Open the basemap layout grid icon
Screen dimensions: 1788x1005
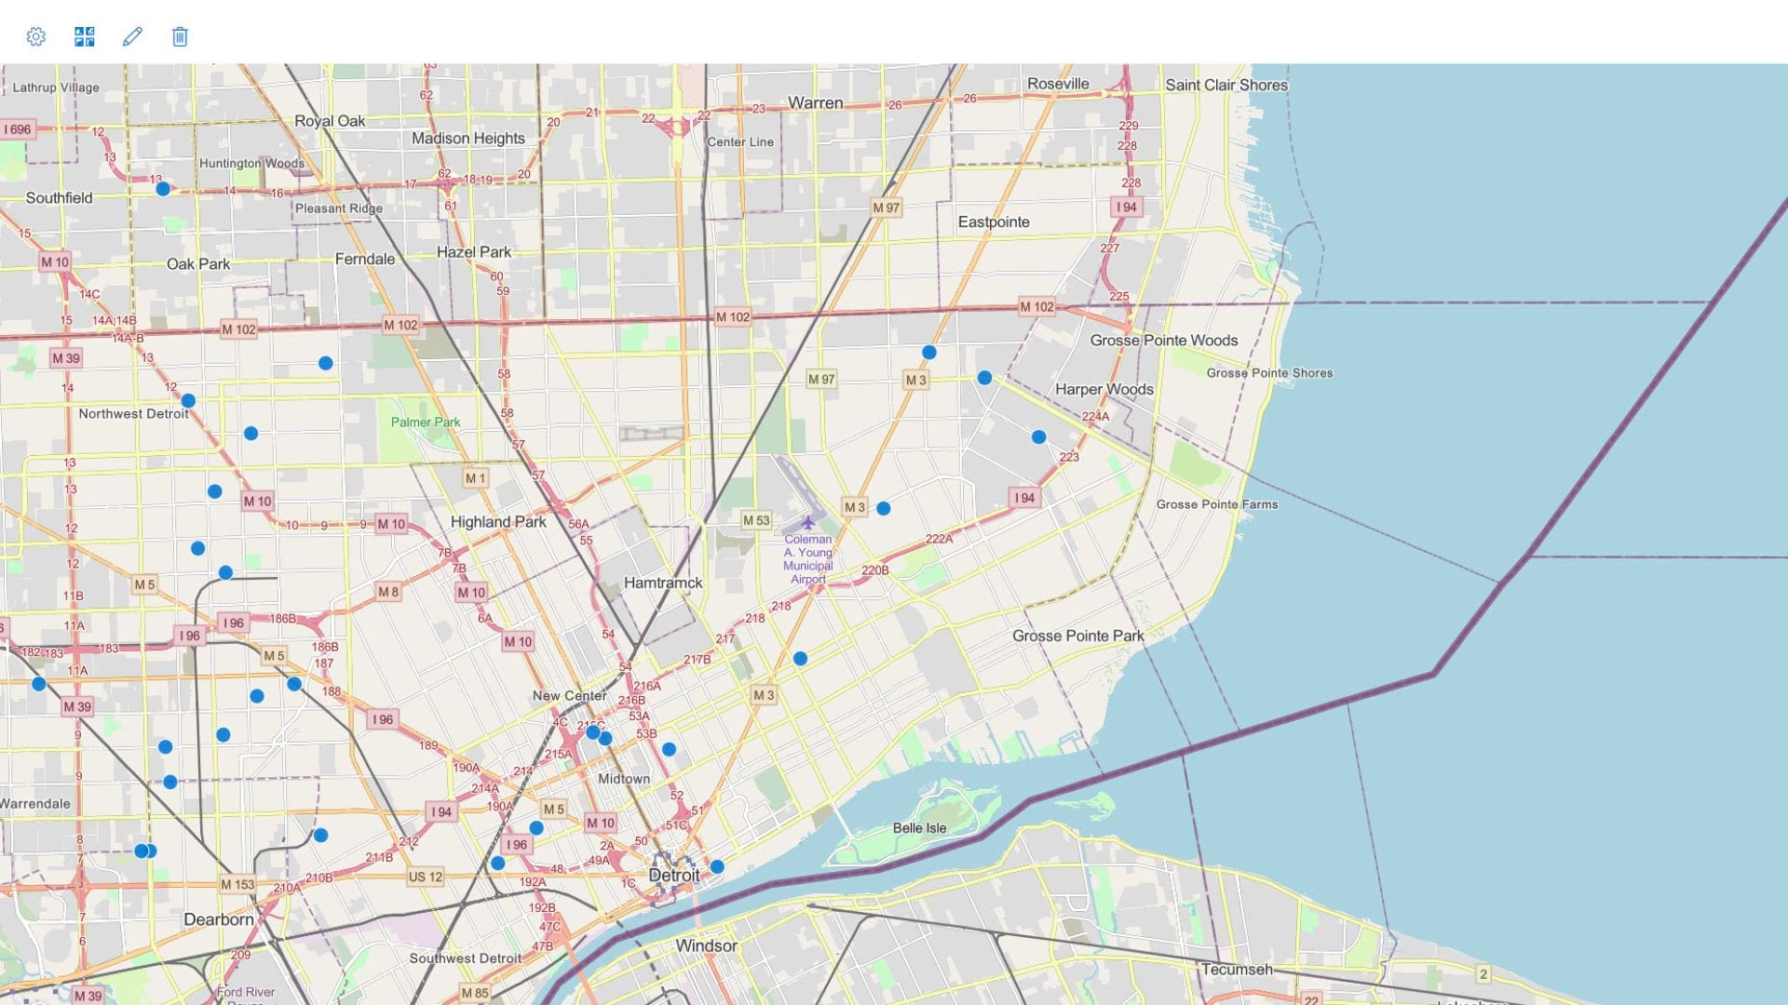coord(85,36)
